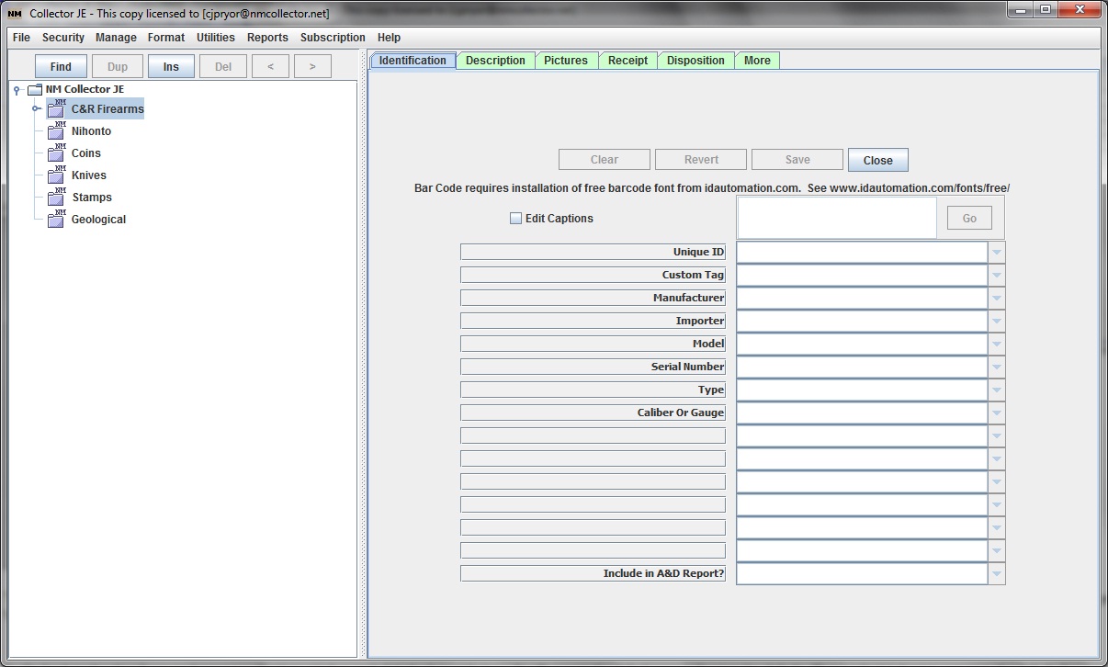Click the Nihonto collection folder icon
This screenshot has height=667, width=1108.
click(x=56, y=131)
